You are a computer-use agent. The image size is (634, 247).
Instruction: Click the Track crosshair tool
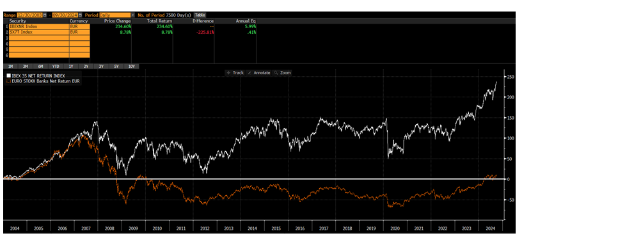point(235,73)
